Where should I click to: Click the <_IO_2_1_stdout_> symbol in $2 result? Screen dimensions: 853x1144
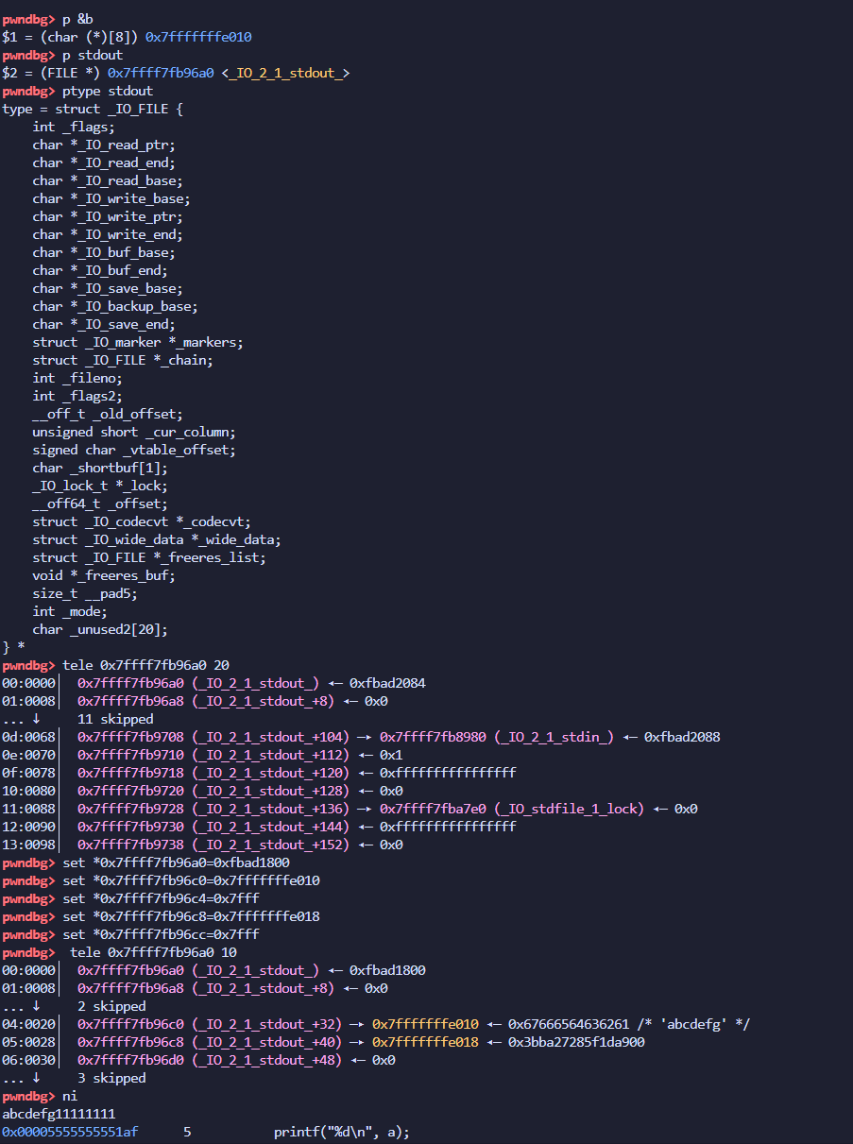tap(285, 73)
